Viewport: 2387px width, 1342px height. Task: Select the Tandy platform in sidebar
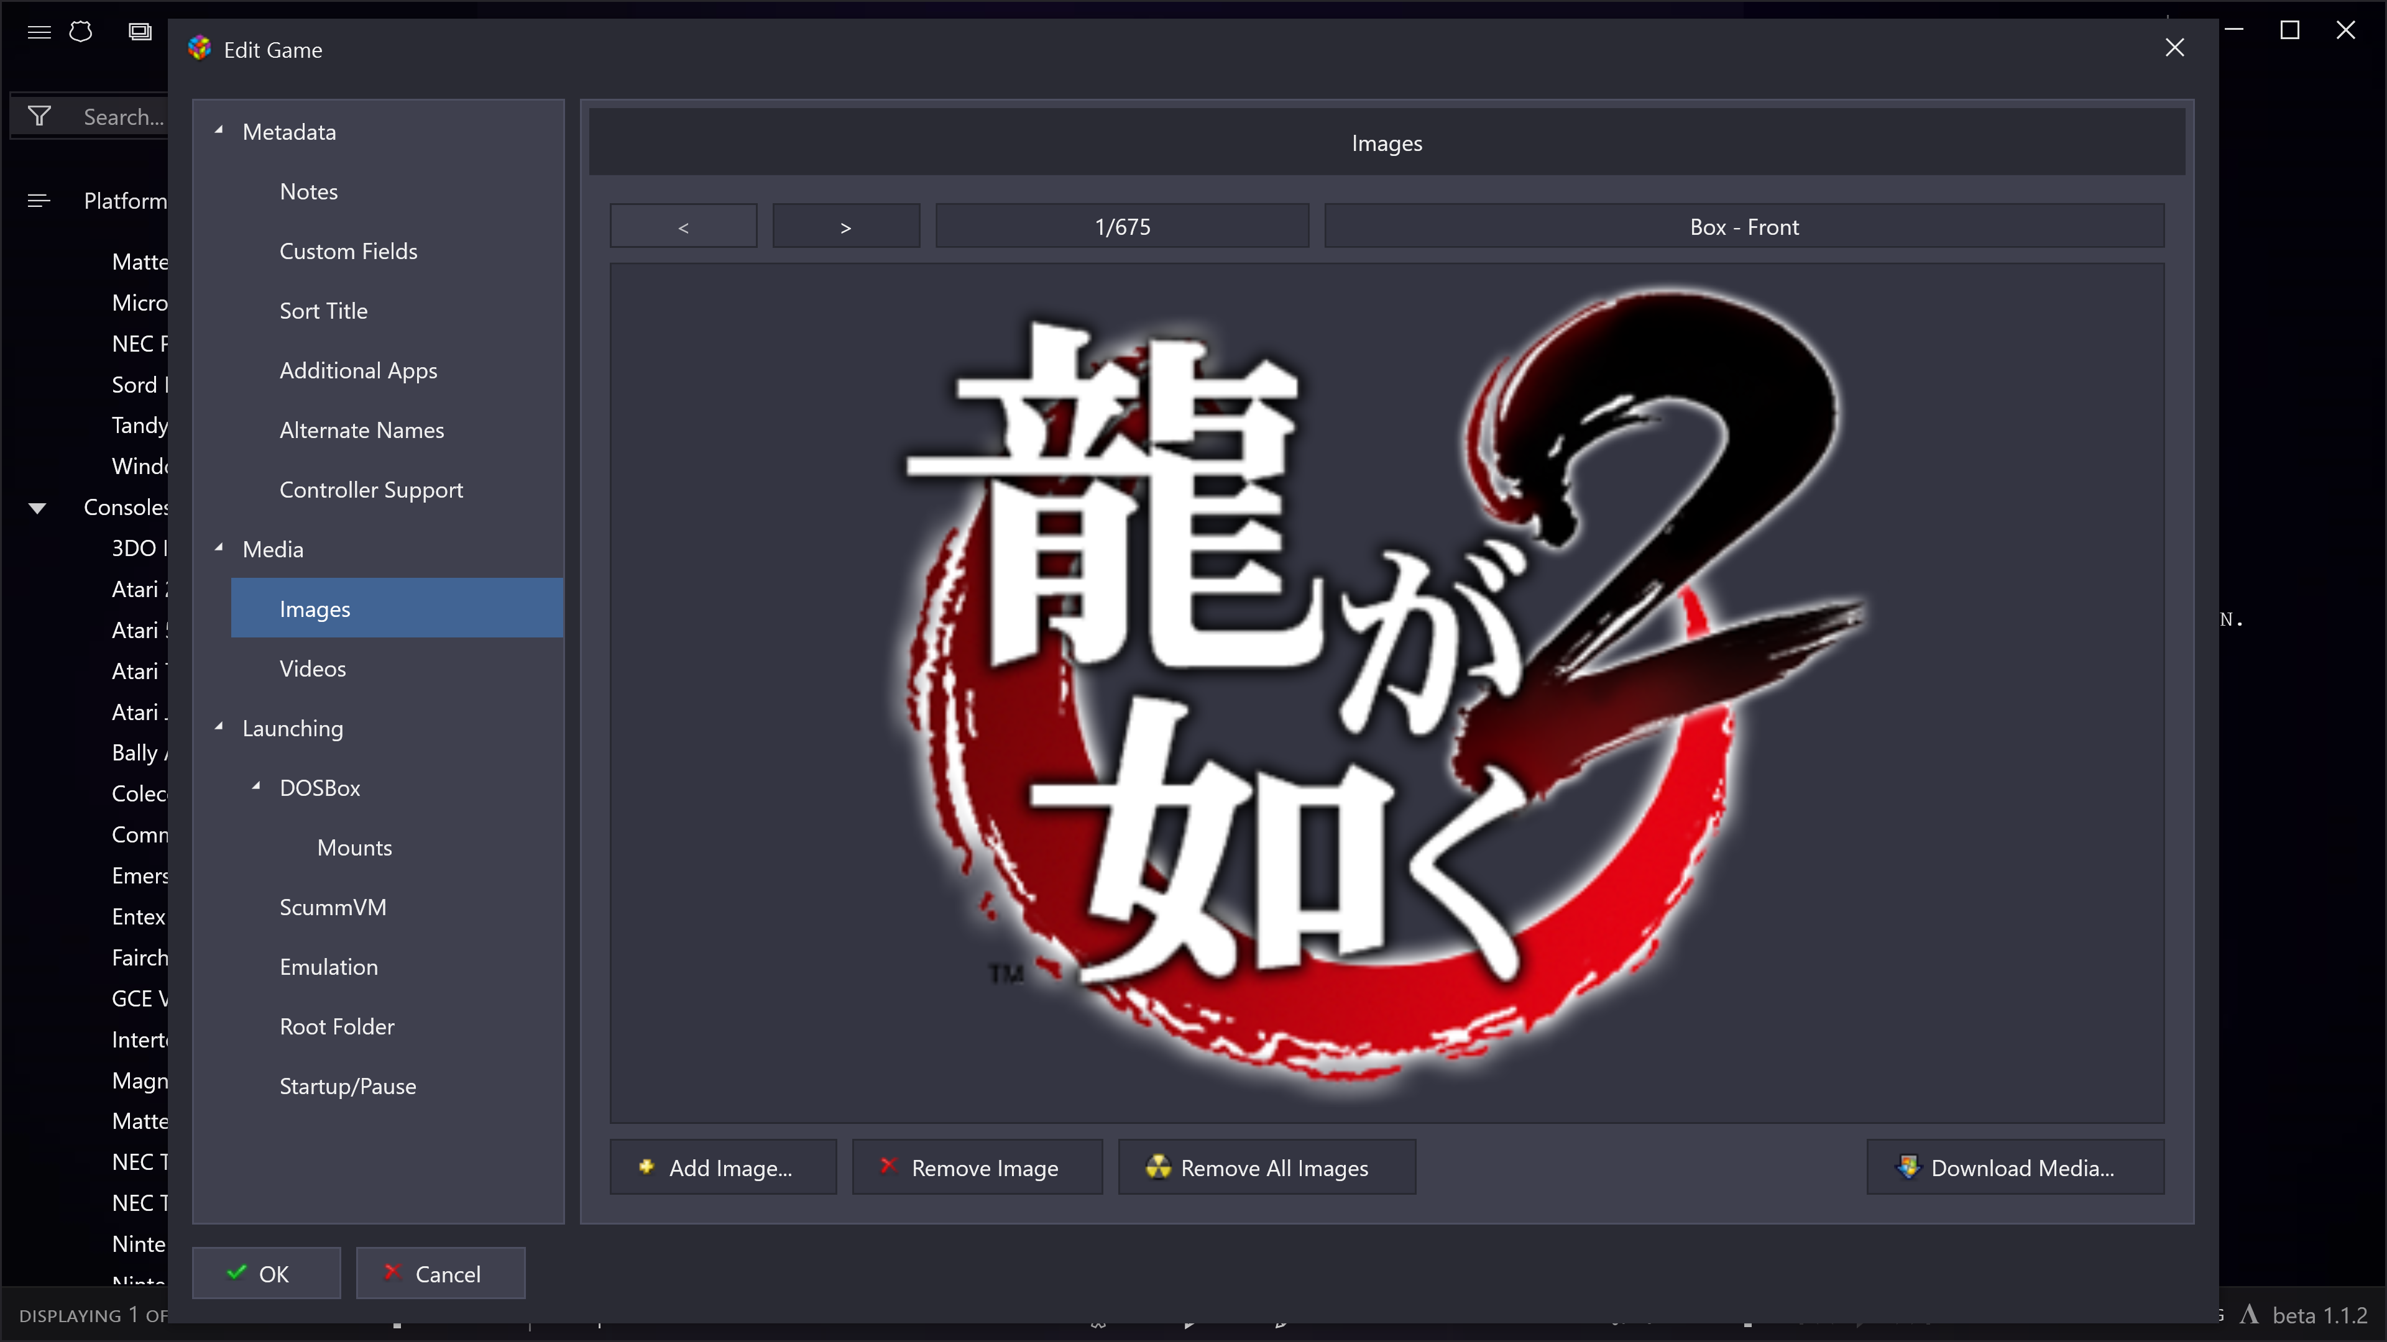pos(140,425)
